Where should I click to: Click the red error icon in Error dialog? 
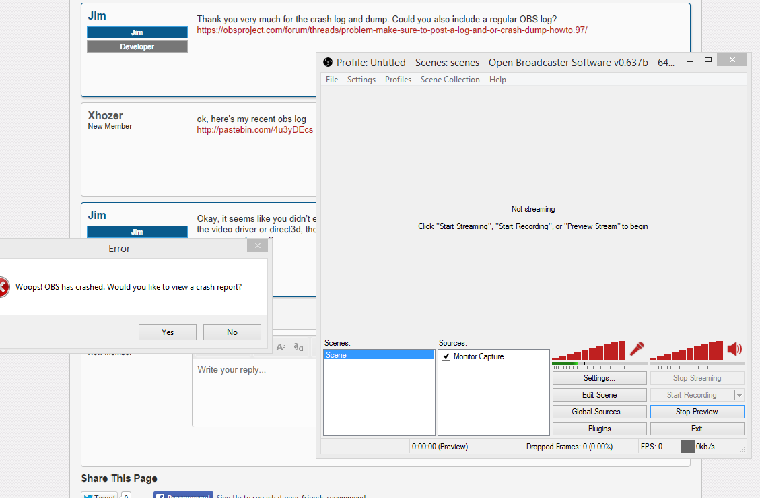click(3, 287)
